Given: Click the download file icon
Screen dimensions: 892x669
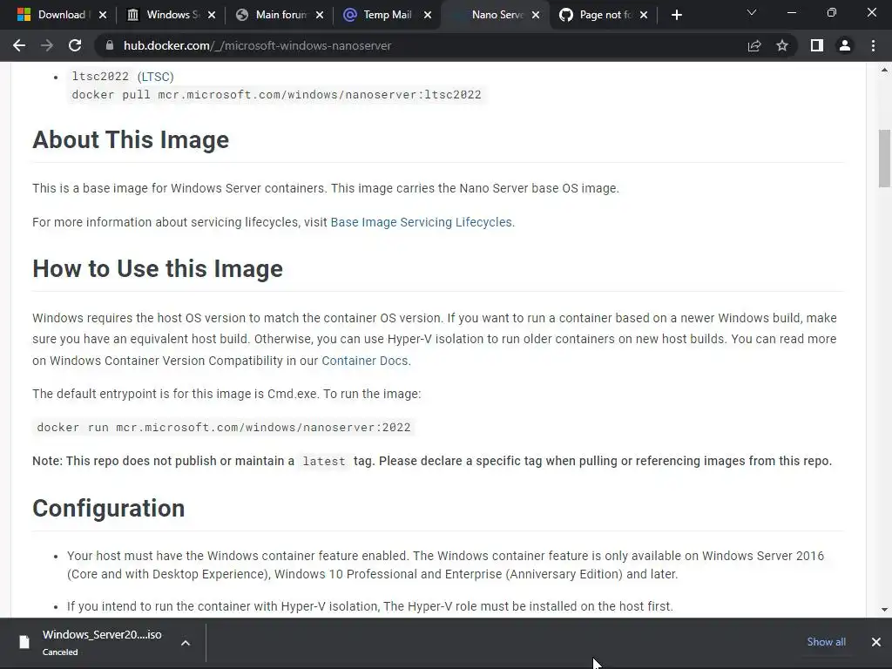Looking at the screenshot, I should pyautogui.click(x=24, y=642).
